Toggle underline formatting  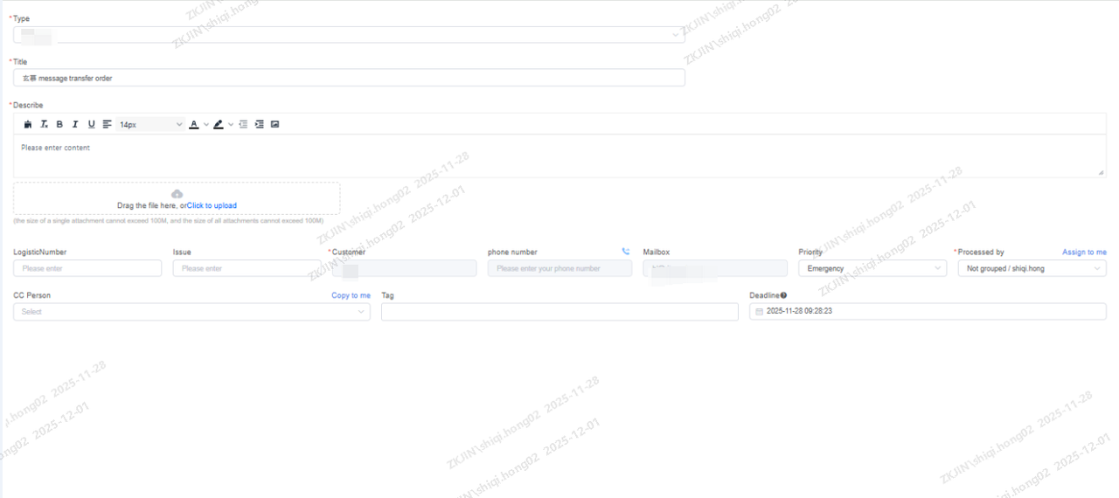[91, 125]
